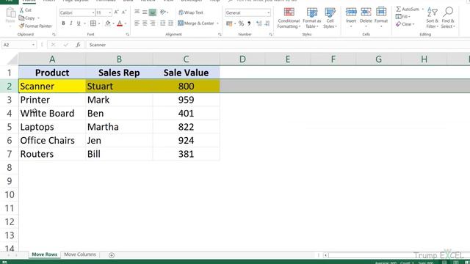This screenshot has height=264, width=470.
Task: Toggle Bottom Align
Action: [x=152, y=12]
